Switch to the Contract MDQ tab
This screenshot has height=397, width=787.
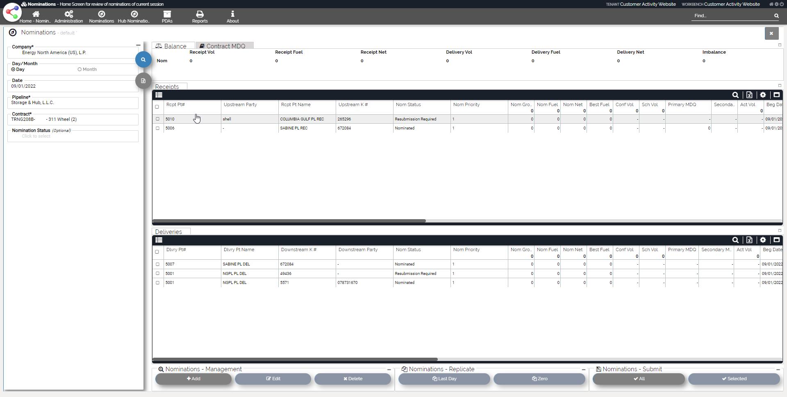225,46
